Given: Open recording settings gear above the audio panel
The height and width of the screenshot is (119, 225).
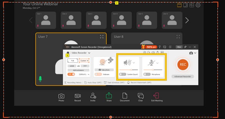Looking at the screenshot, I should click(x=145, y=52).
